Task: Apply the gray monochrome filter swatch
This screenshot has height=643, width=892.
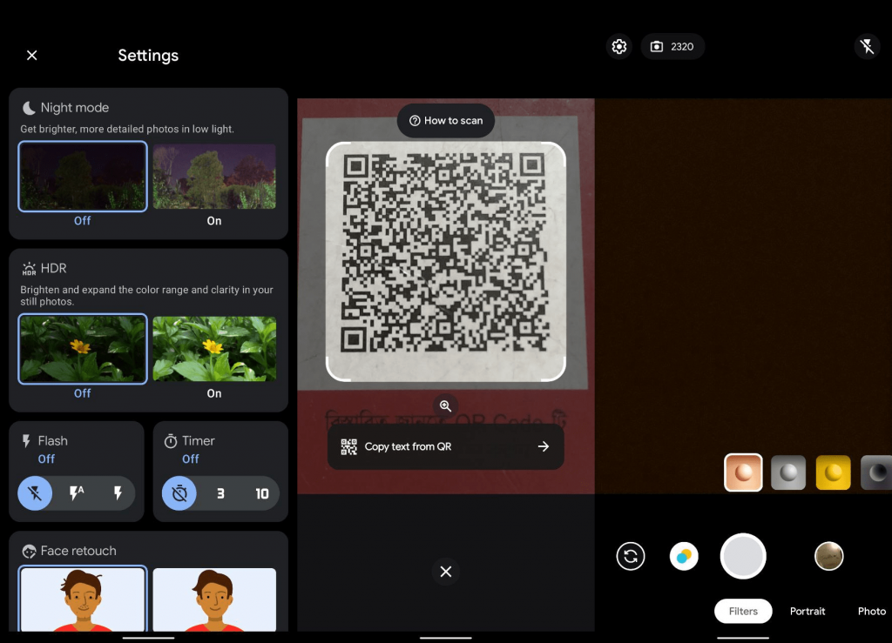Action: click(x=787, y=472)
